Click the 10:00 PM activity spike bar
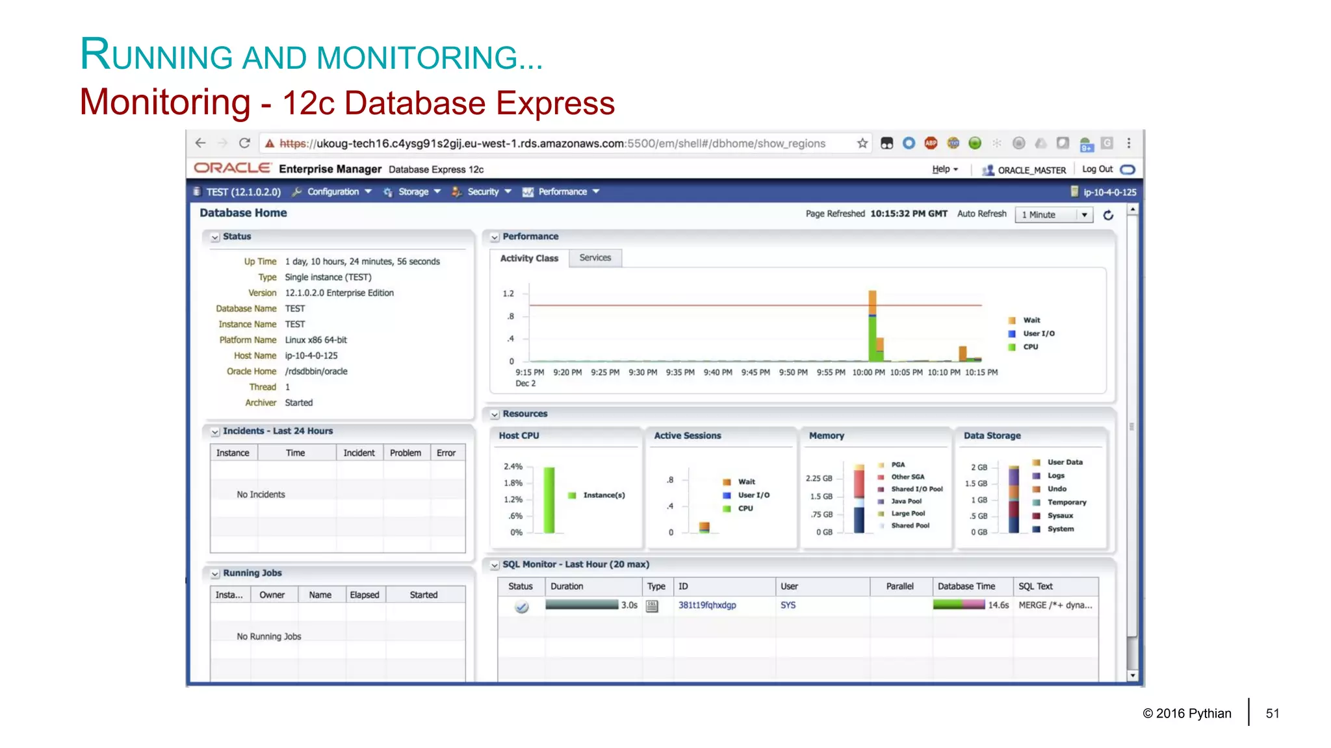Viewport: 1331px width, 748px height. 873,326
